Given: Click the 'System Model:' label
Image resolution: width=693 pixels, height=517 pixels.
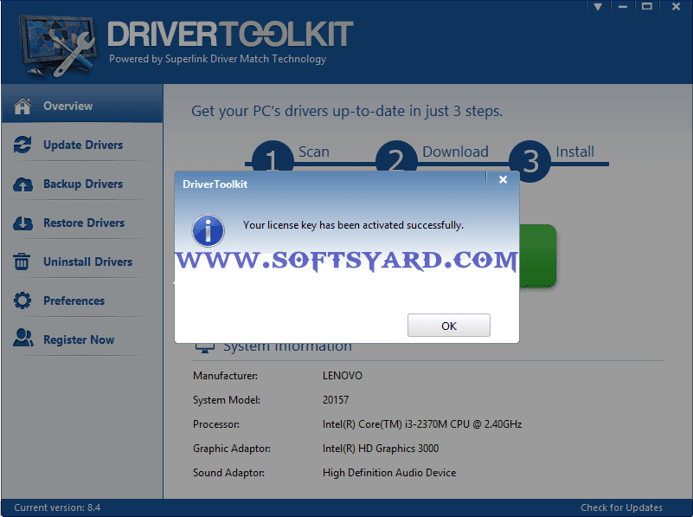Looking at the screenshot, I should coord(227,400).
